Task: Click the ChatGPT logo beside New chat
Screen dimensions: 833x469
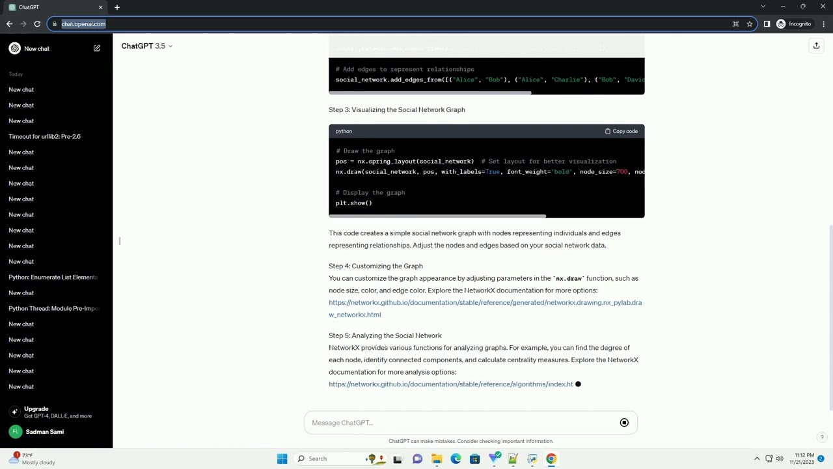Action: click(14, 48)
